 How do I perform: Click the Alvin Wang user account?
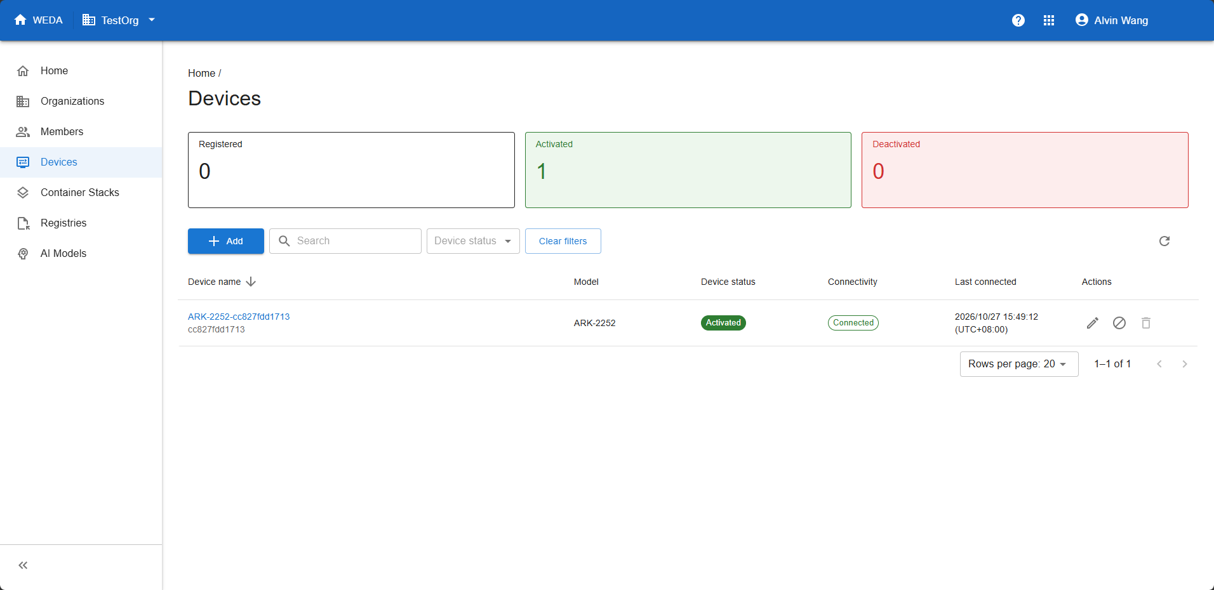click(1112, 20)
